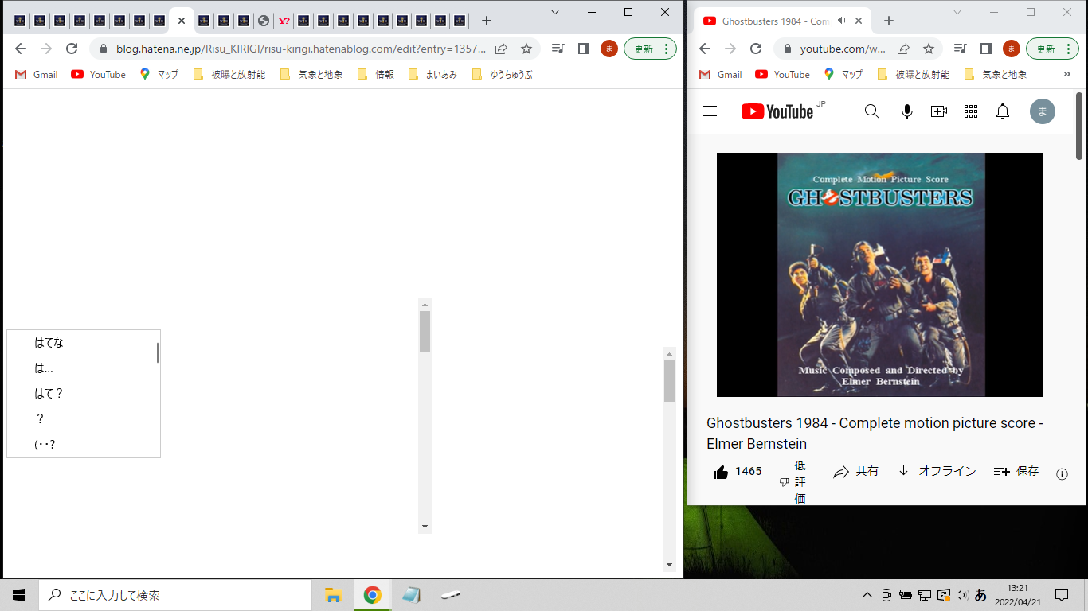Reload the YouTube page
Viewport: 1088px width, 611px height.
tap(756, 49)
